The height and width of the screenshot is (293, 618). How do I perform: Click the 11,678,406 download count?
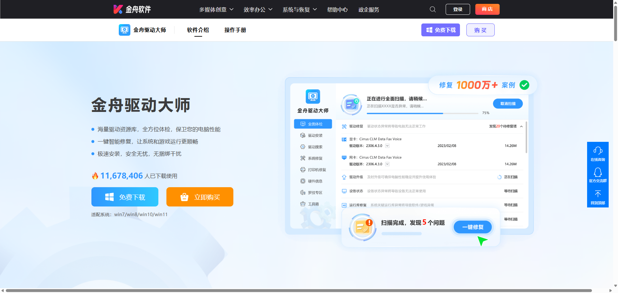pyautogui.click(x=121, y=176)
